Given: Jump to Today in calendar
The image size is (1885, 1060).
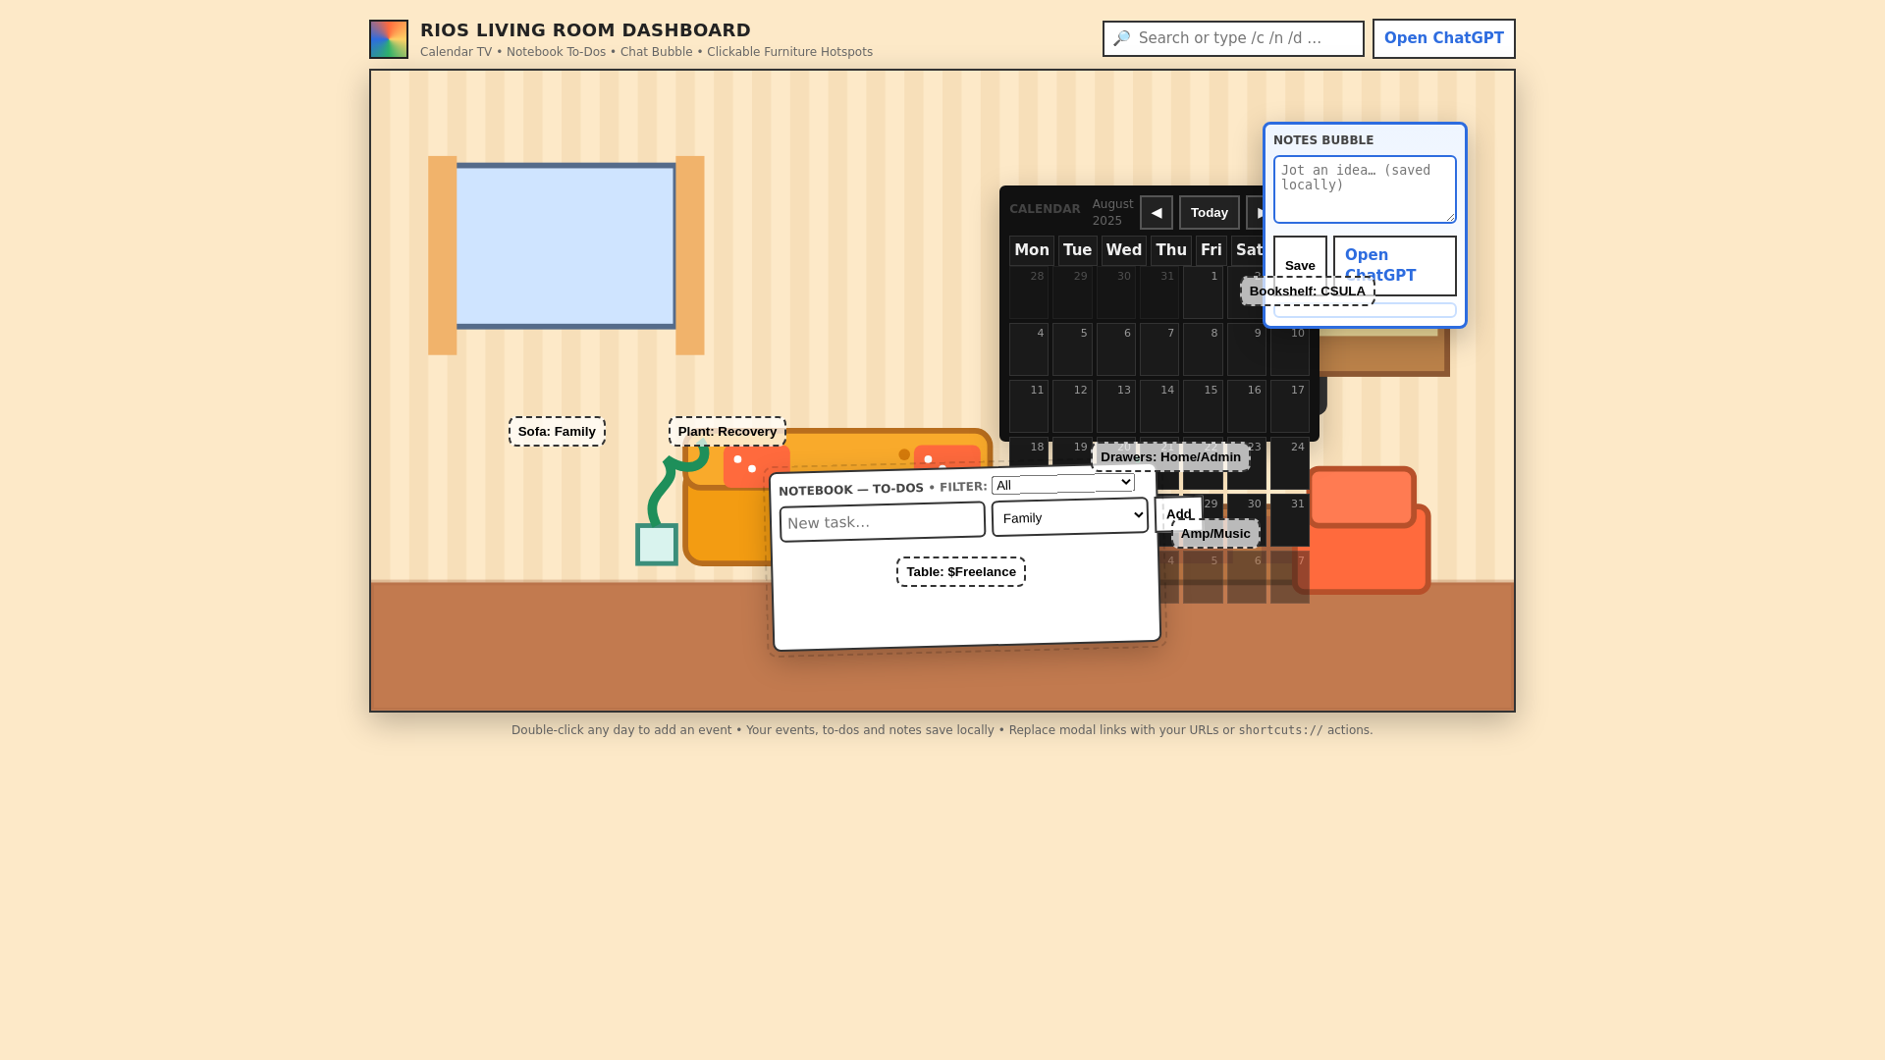Looking at the screenshot, I should [x=1210, y=213].
